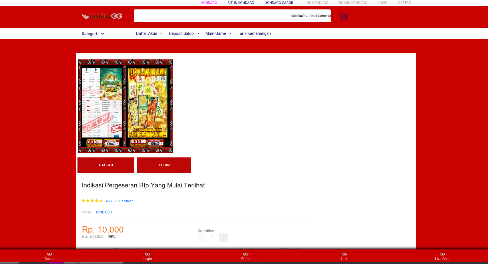This screenshot has width=488, height=264.
Task: Increase quantity with the plus button
Action: 224,238
